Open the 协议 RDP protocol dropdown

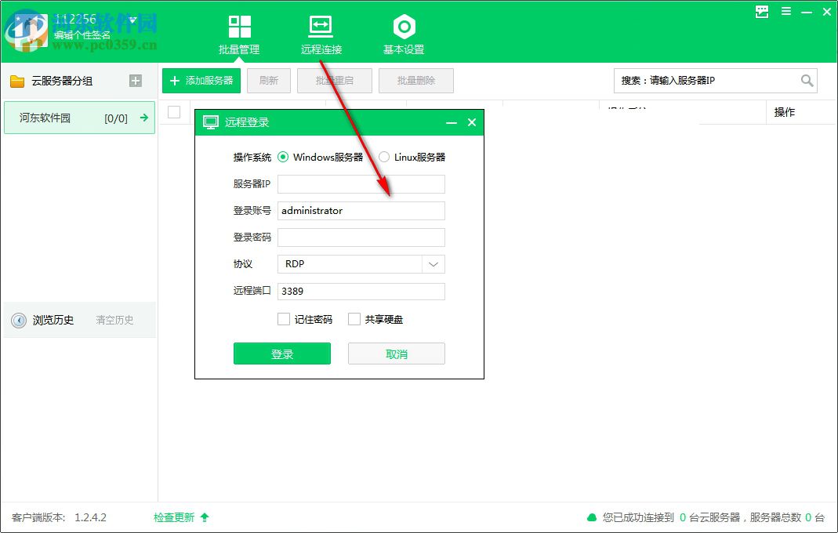click(433, 263)
